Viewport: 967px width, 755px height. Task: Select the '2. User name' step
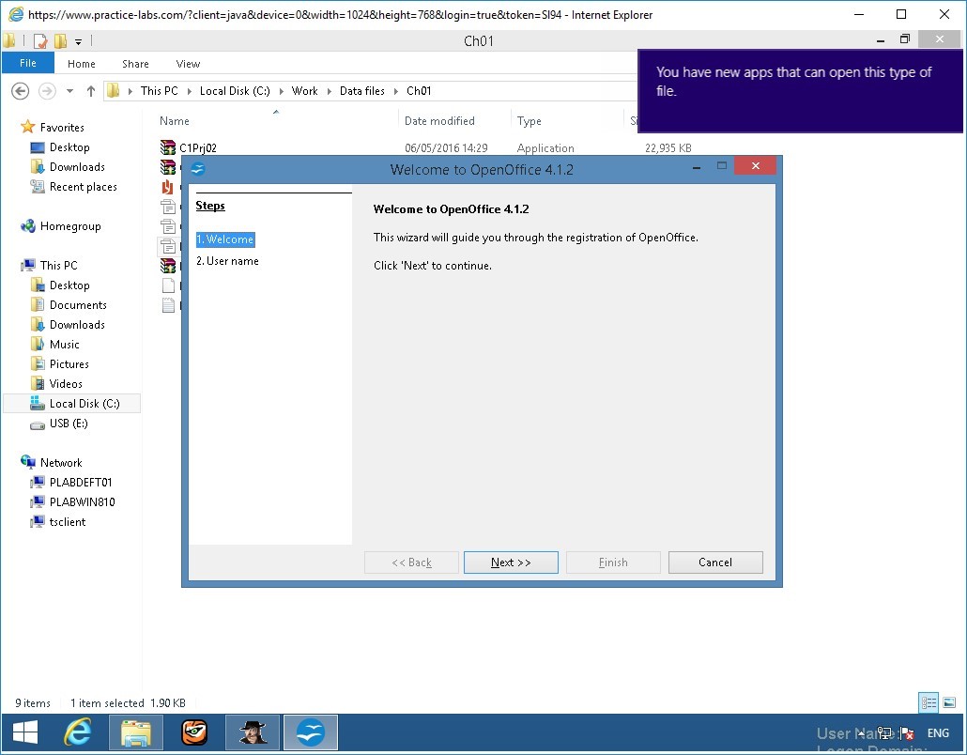point(227,261)
